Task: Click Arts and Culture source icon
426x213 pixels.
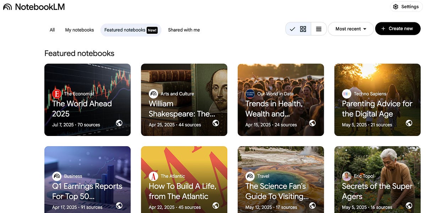Action: [153, 94]
